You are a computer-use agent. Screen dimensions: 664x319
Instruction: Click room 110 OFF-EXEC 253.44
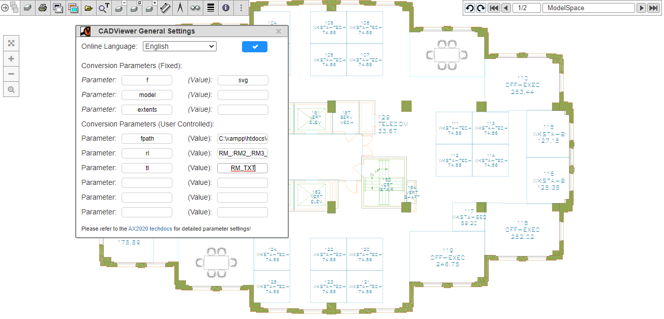(522, 85)
